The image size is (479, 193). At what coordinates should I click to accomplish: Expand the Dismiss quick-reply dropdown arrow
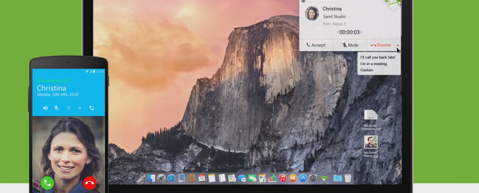(x=398, y=45)
